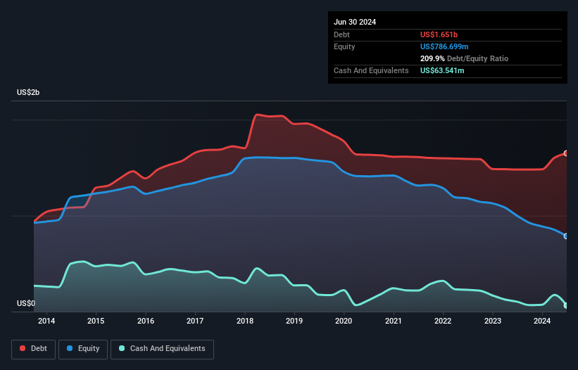This screenshot has height=370, width=578.
Task: Toggle the Debt series legend button
Action: tap(34, 349)
